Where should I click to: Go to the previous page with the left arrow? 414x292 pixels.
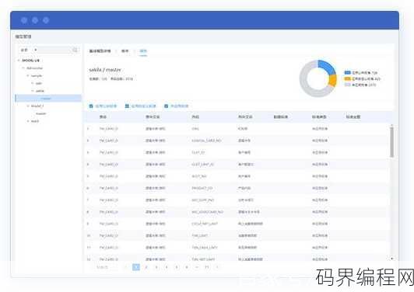coord(125,267)
